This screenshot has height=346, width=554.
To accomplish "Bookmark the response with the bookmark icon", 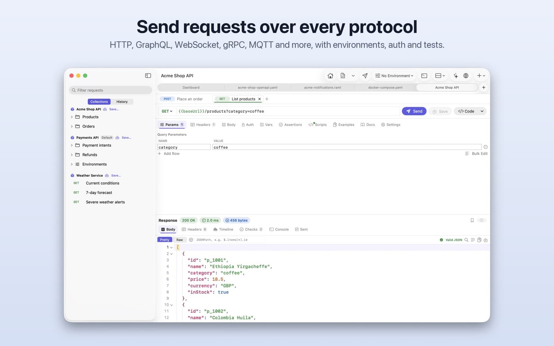I will pyautogui.click(x=472, y=220).
